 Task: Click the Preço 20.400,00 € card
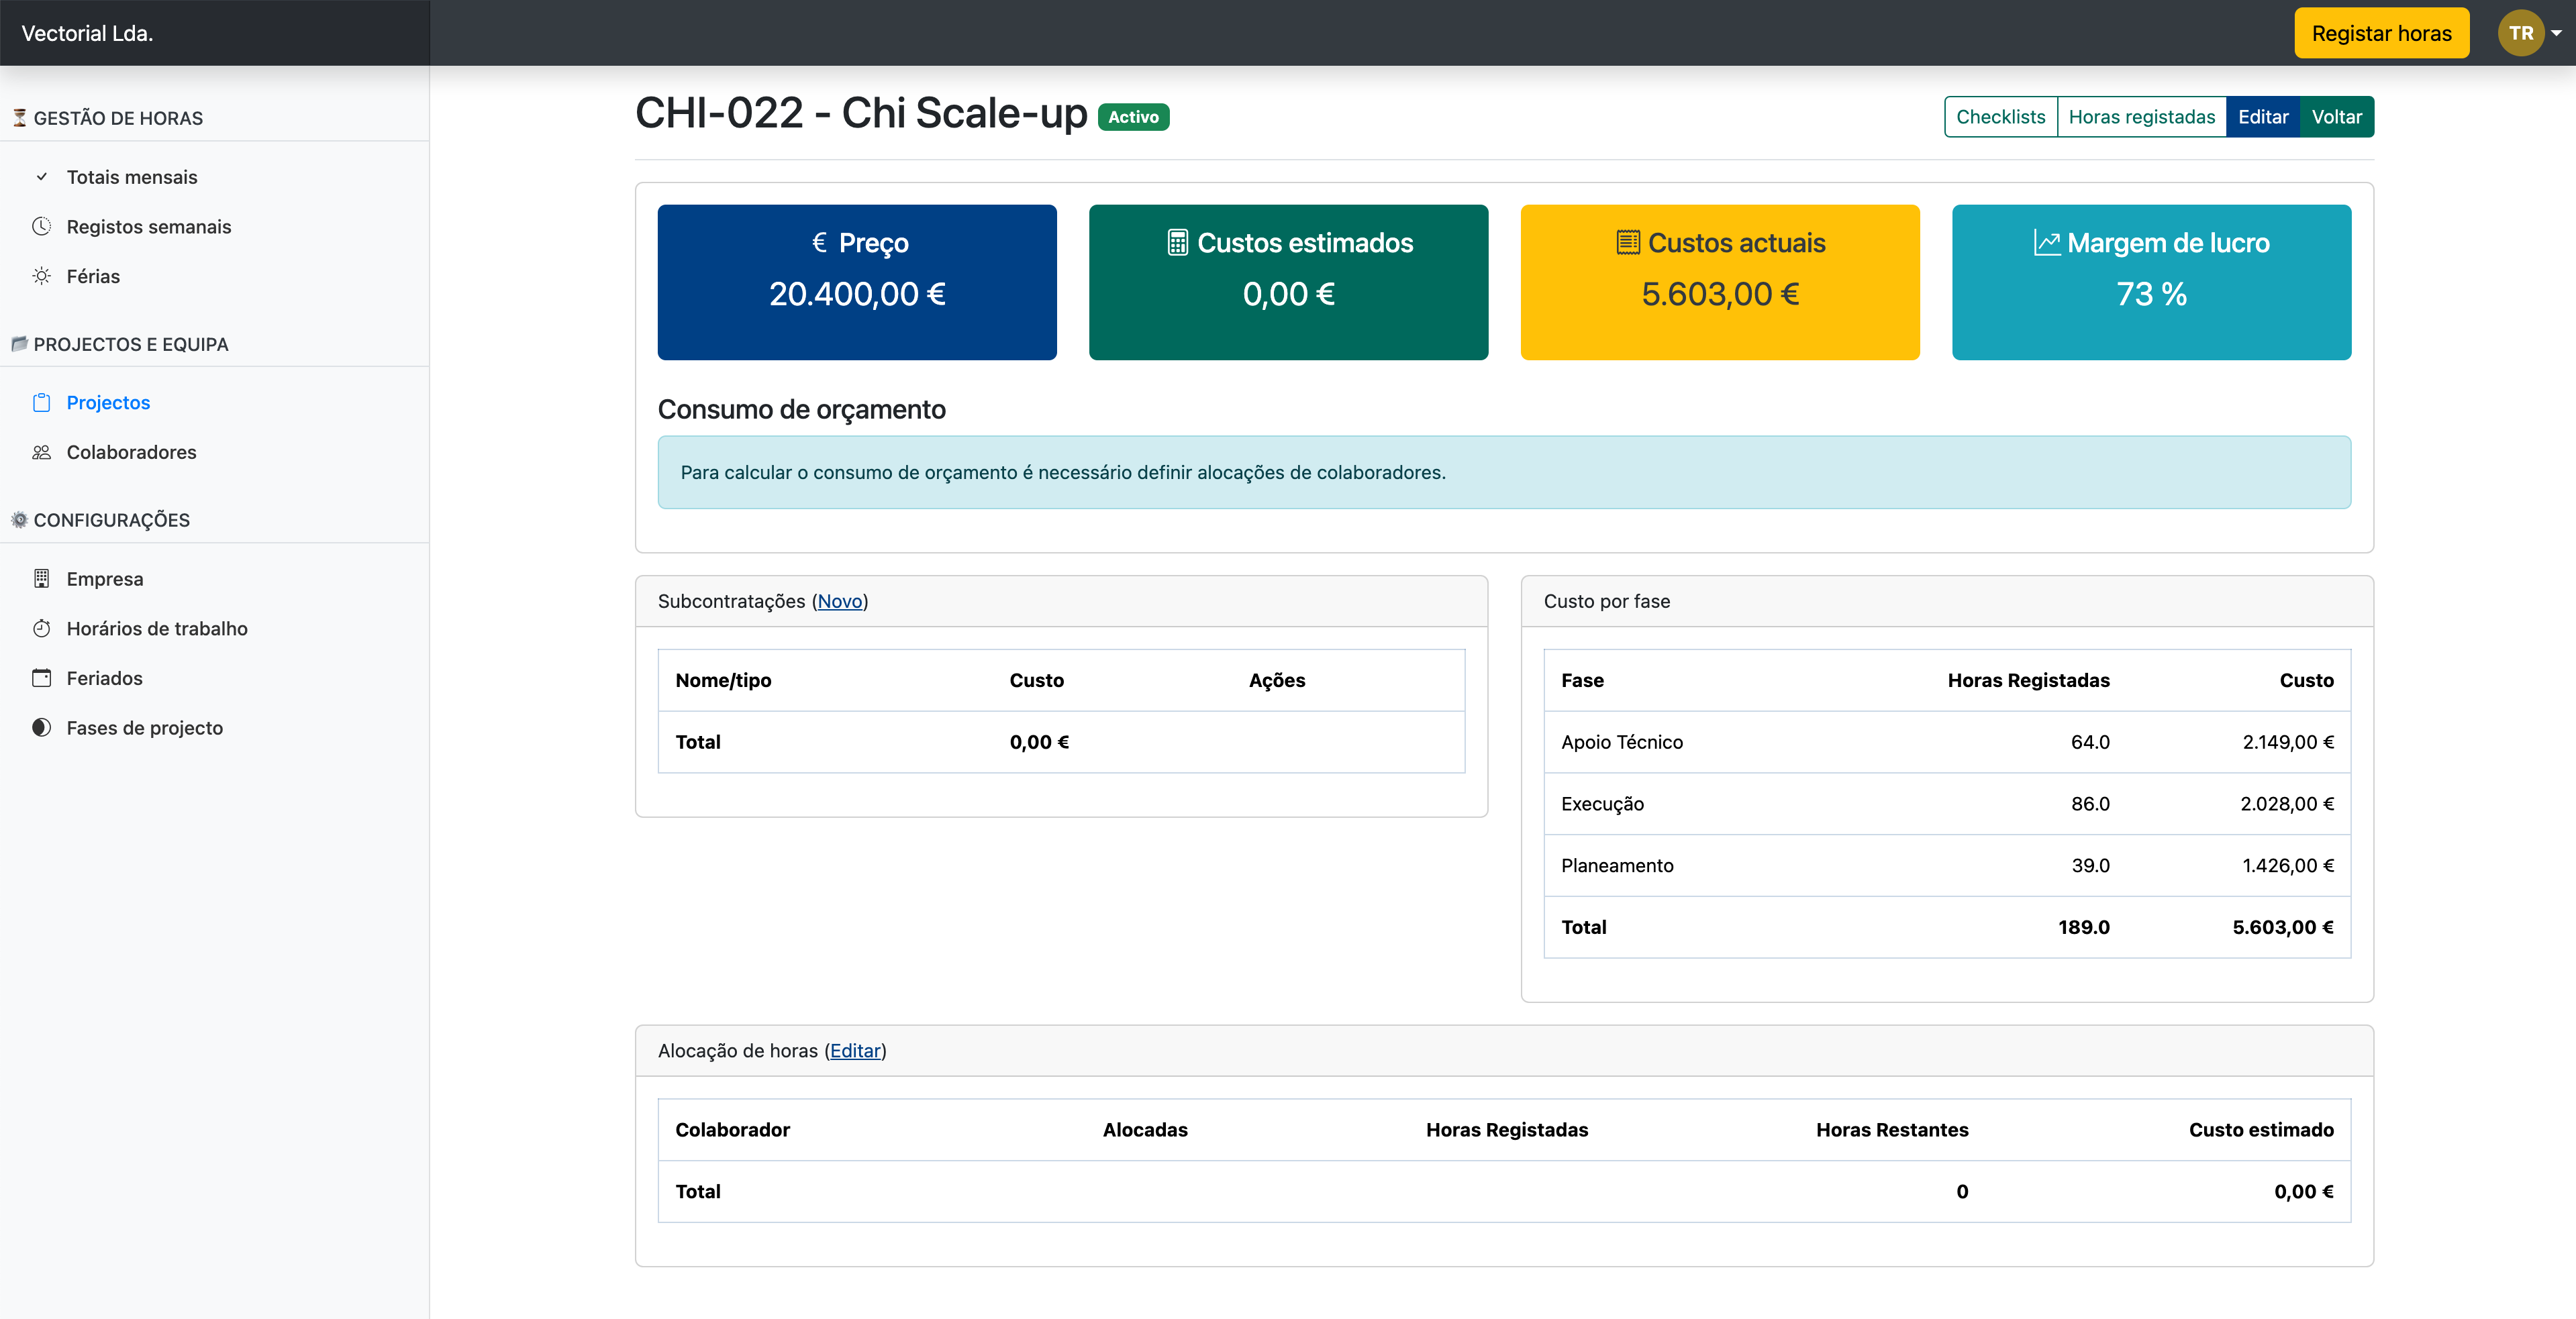coord(857,282)
